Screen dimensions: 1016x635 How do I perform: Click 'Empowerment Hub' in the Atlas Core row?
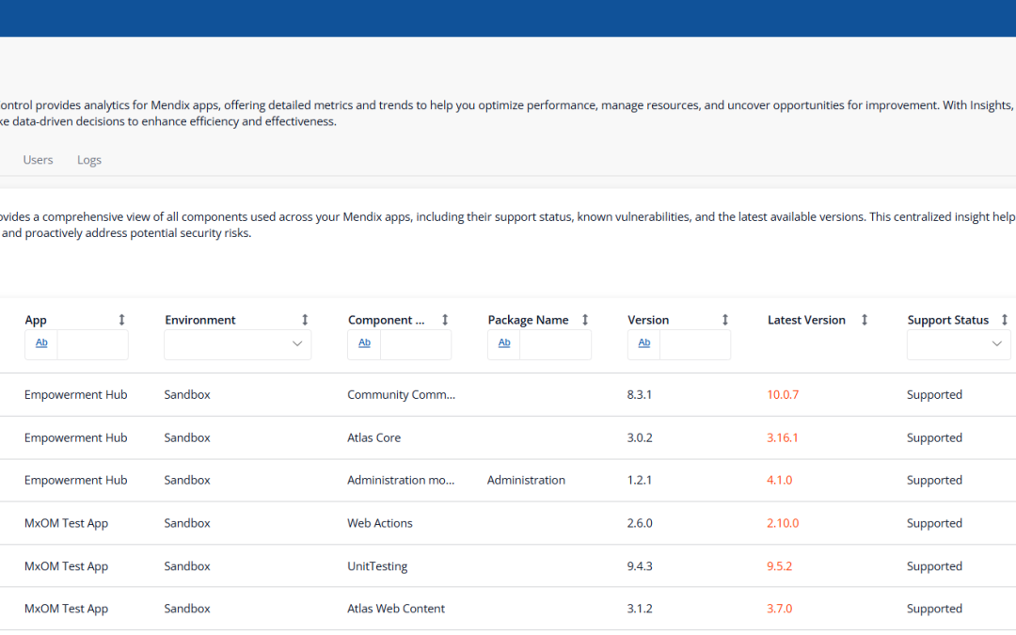coord(76,438)
